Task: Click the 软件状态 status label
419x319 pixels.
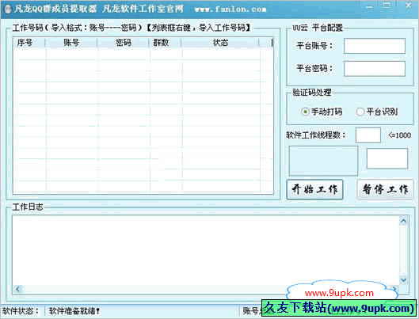Action: (21, 311)
